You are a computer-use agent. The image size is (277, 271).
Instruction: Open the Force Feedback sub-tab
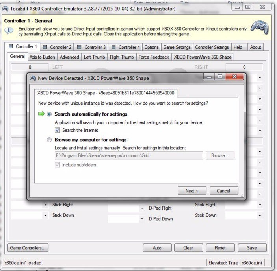pos(154,57)
